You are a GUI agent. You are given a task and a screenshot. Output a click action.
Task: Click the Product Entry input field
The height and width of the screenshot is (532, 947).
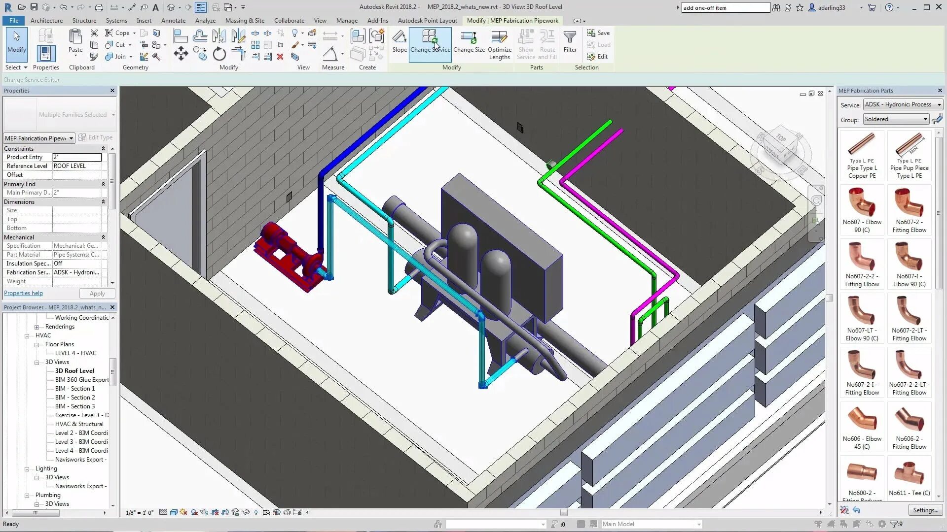[77, 157]
